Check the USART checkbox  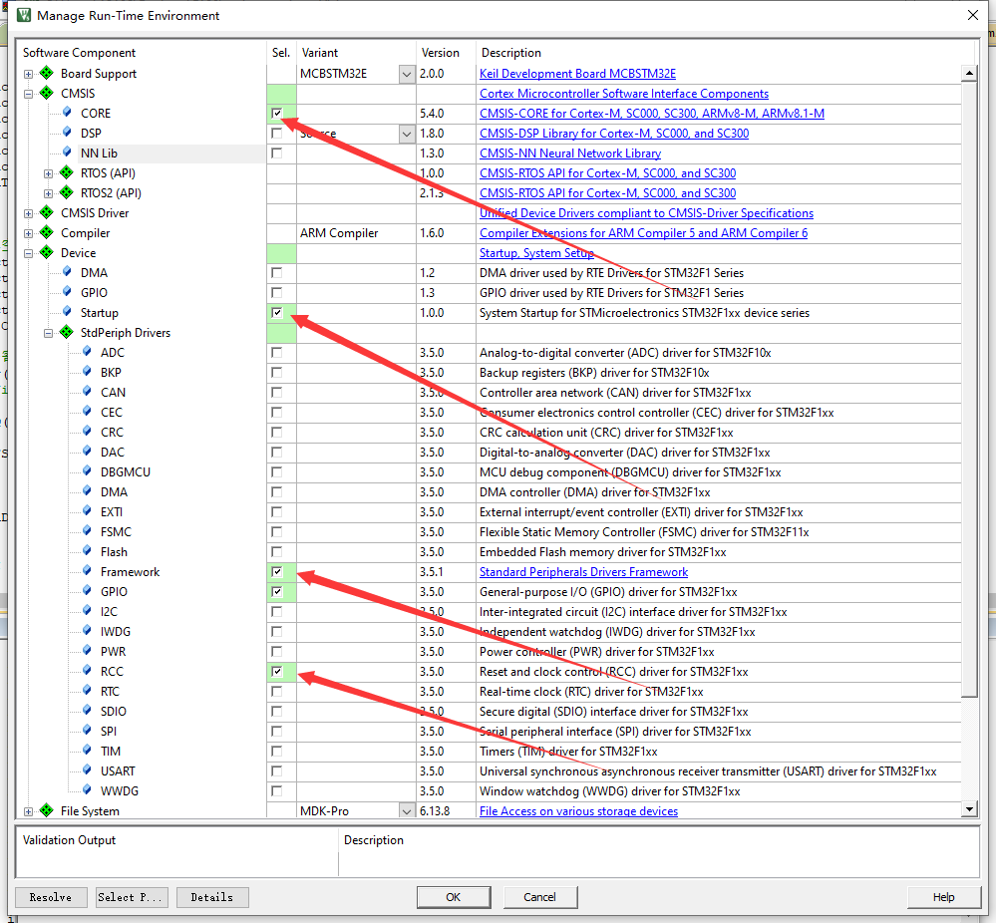tap(276, 770)
